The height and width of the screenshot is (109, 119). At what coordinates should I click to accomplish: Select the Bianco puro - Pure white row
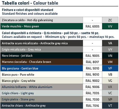click(x=59, y=75)
